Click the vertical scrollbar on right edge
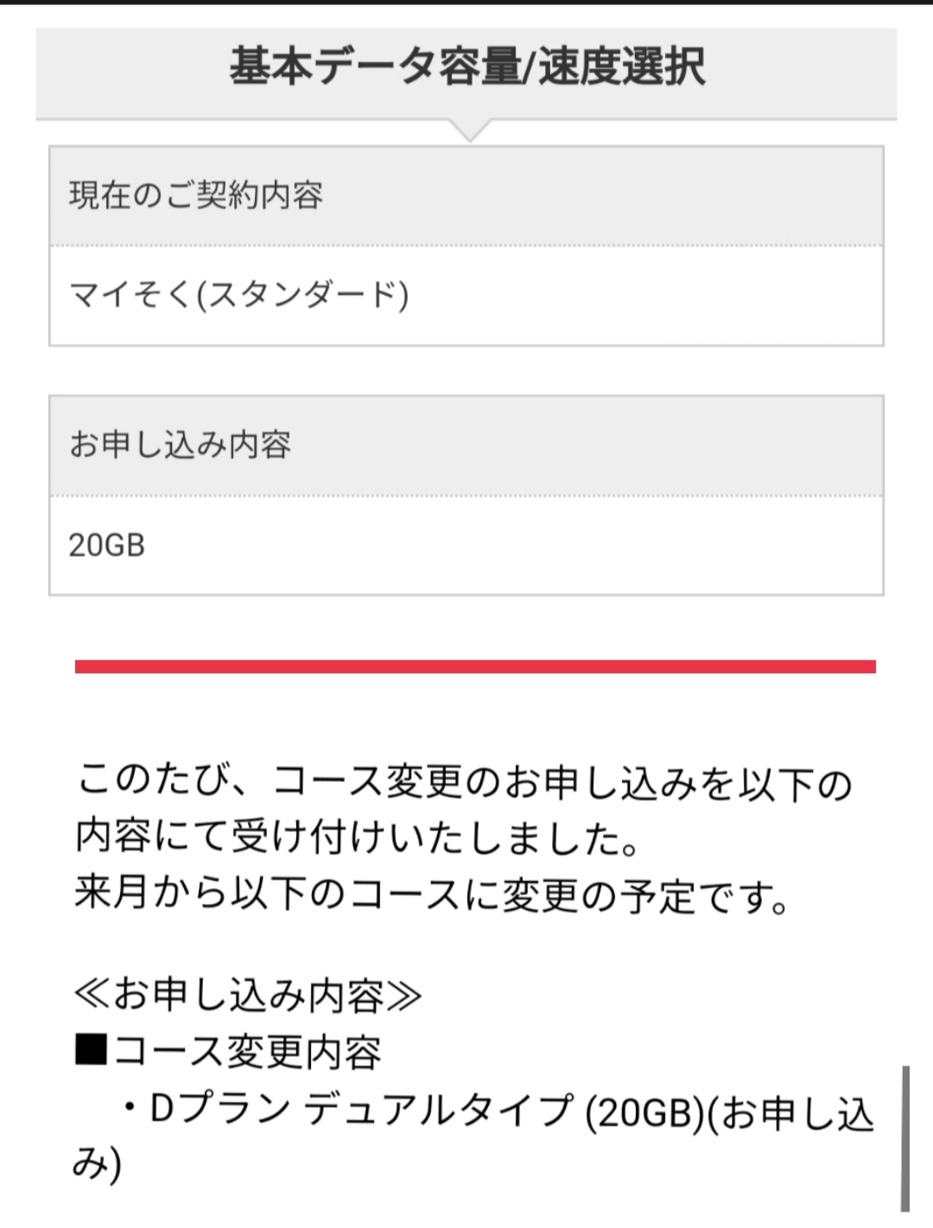The height and width of the screenshot is (1228, 933). pyautogui.click(x=904, y=1137)
